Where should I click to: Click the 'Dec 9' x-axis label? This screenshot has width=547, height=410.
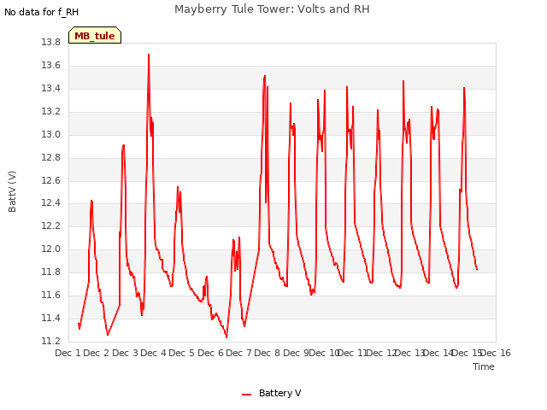(x=296, y=353)
